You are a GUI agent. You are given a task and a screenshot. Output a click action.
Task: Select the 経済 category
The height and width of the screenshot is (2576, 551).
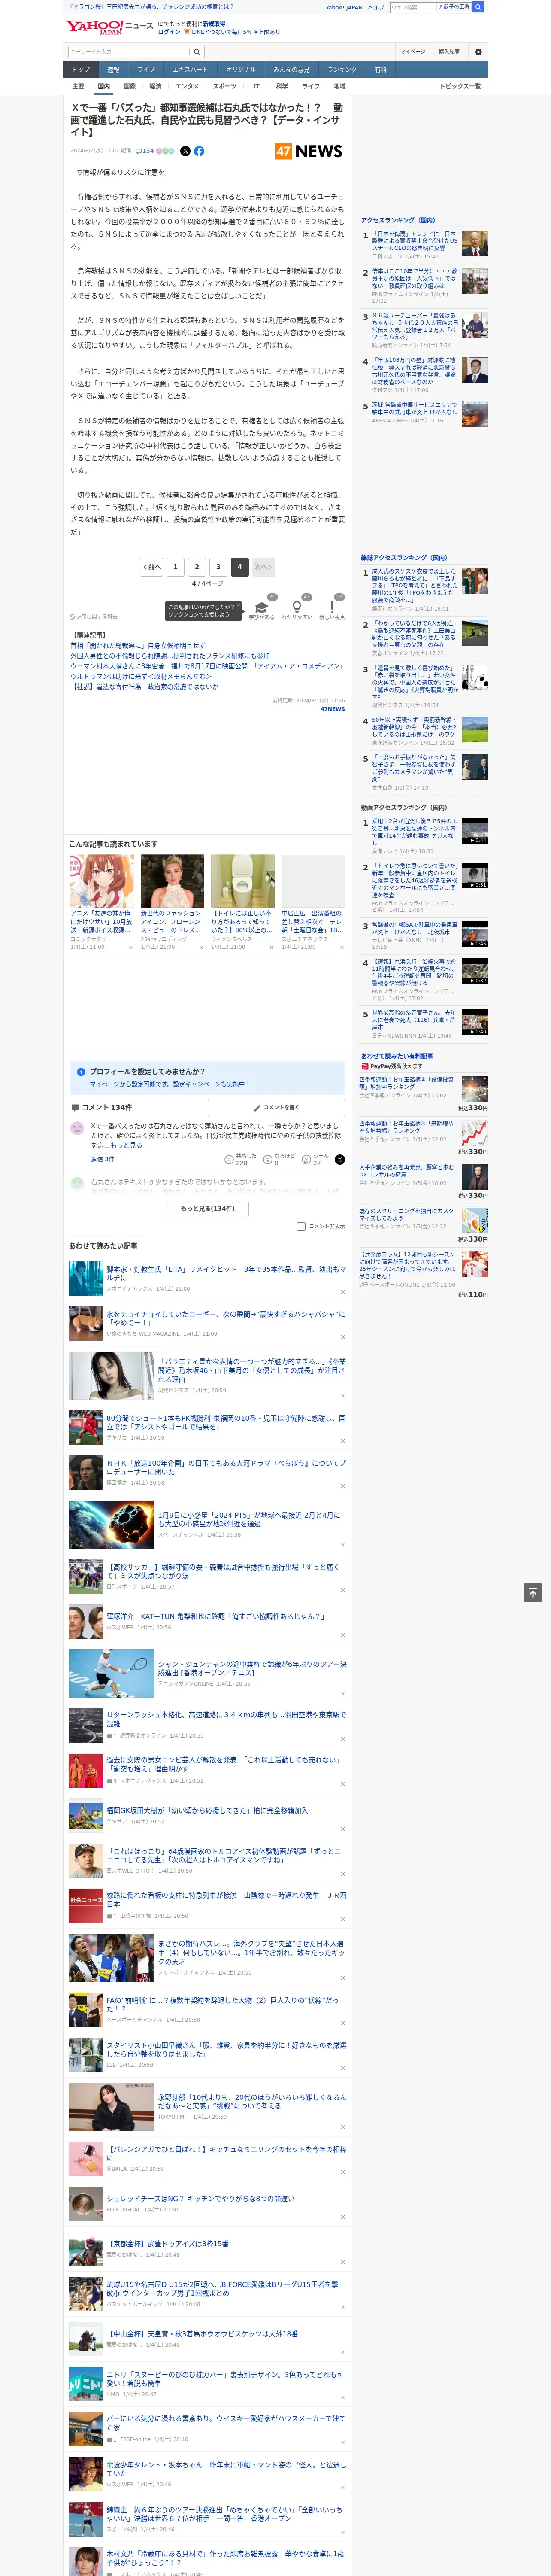click(155, 86)
